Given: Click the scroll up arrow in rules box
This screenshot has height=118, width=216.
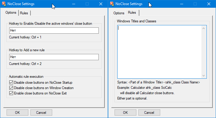Looking at the screenshot, I should click(203, 28).
